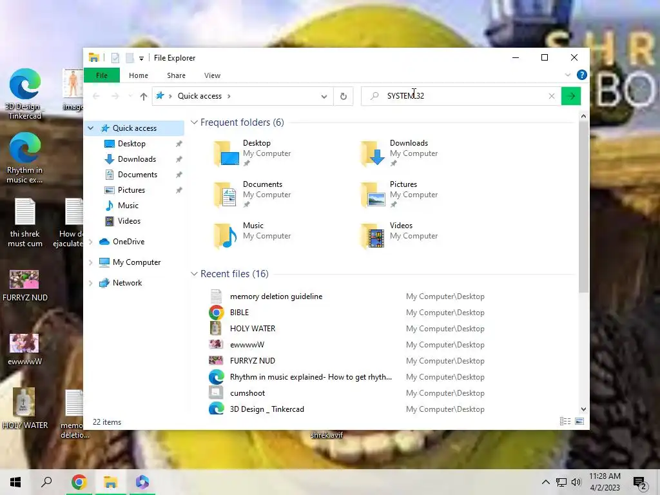Open the Help question mark icon

582,75
